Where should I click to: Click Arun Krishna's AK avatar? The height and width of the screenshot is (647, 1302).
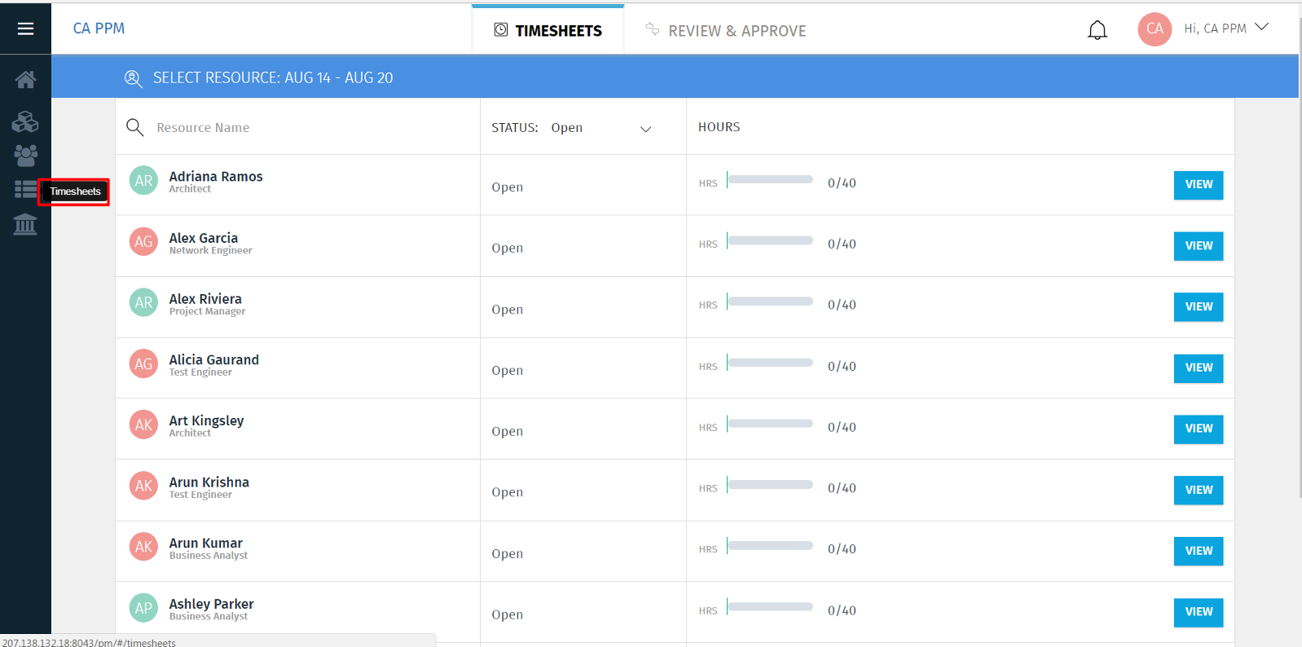click(143, 486)
